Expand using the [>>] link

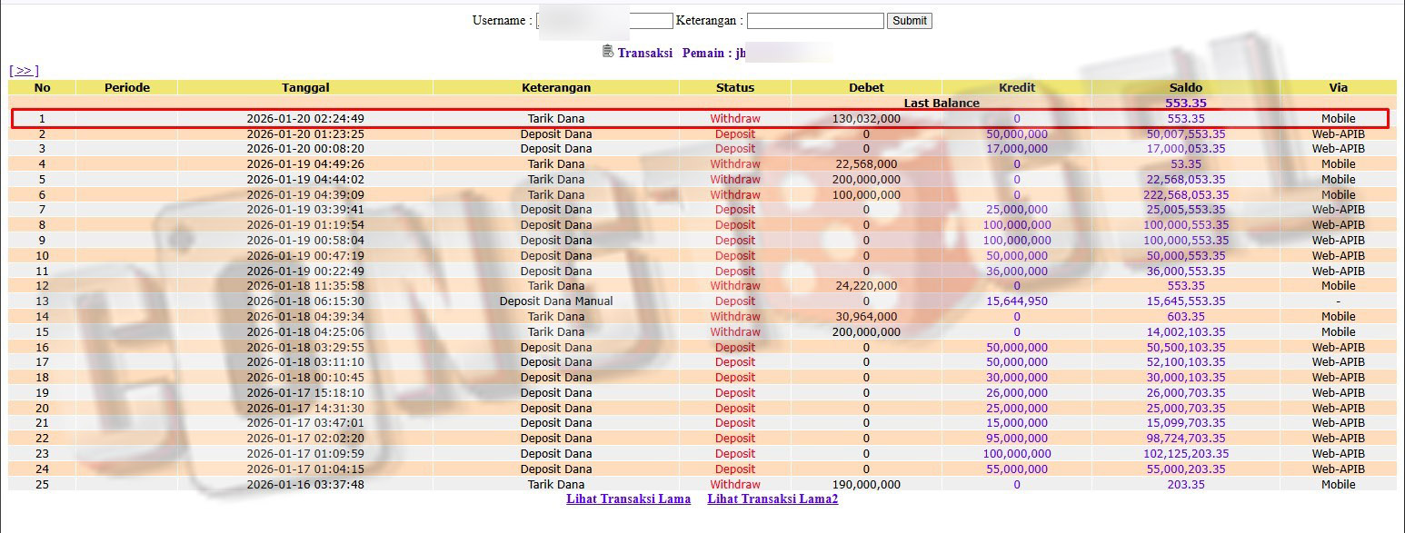(x=24, y=70)
